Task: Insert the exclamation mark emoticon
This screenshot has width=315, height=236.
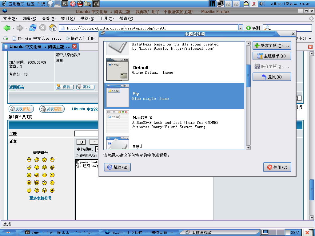Action: (29, 190)
